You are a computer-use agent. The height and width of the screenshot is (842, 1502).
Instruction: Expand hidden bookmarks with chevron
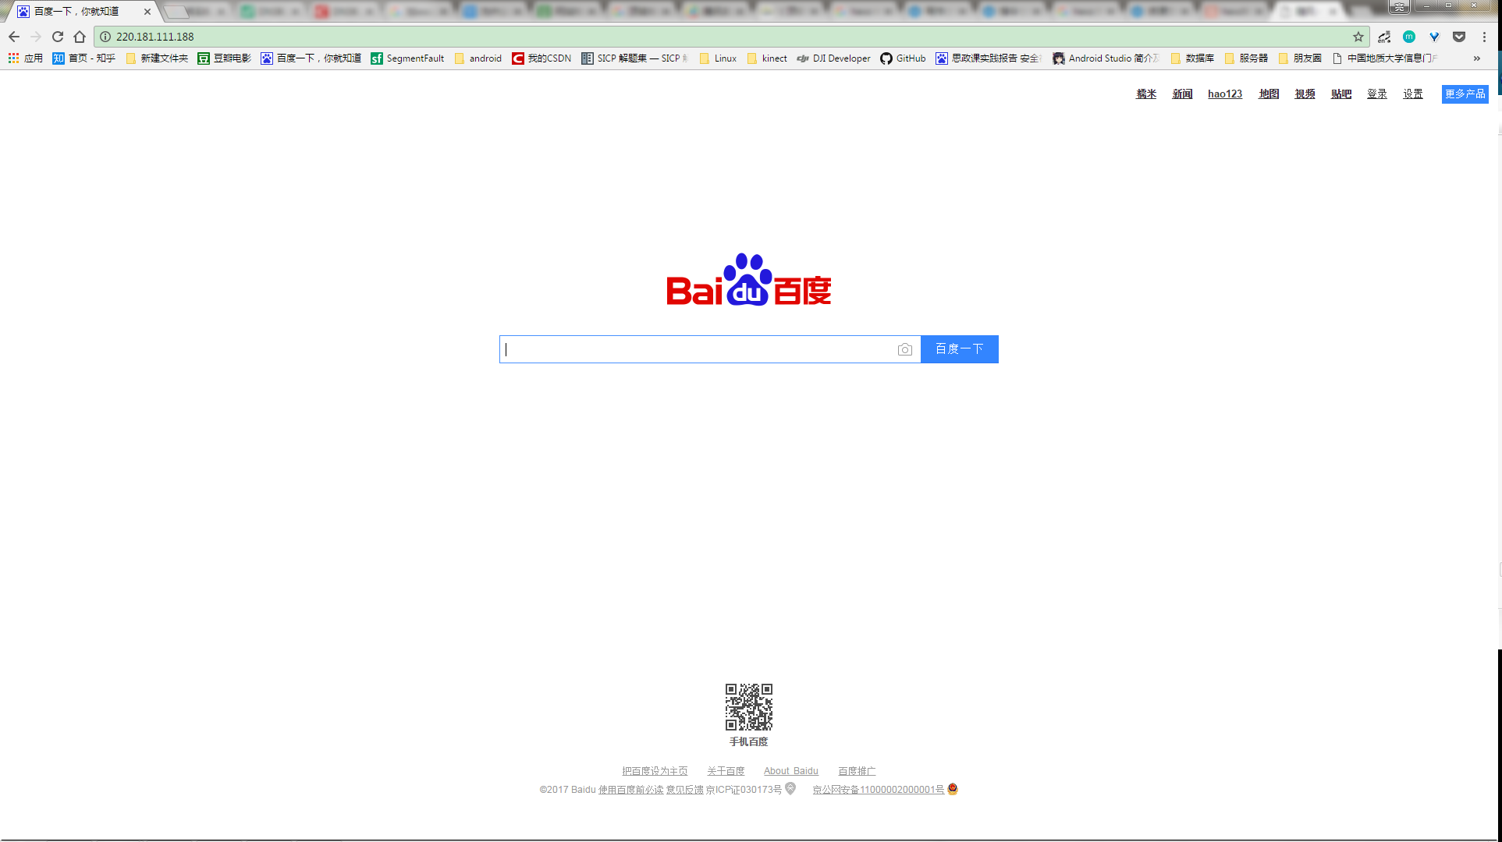(1476, 58)
